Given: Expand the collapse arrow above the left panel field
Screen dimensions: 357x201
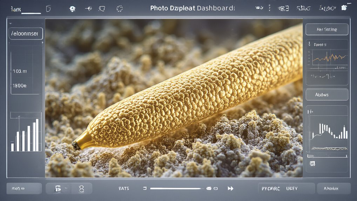Looking at the screenshot, I should [11, 23].
